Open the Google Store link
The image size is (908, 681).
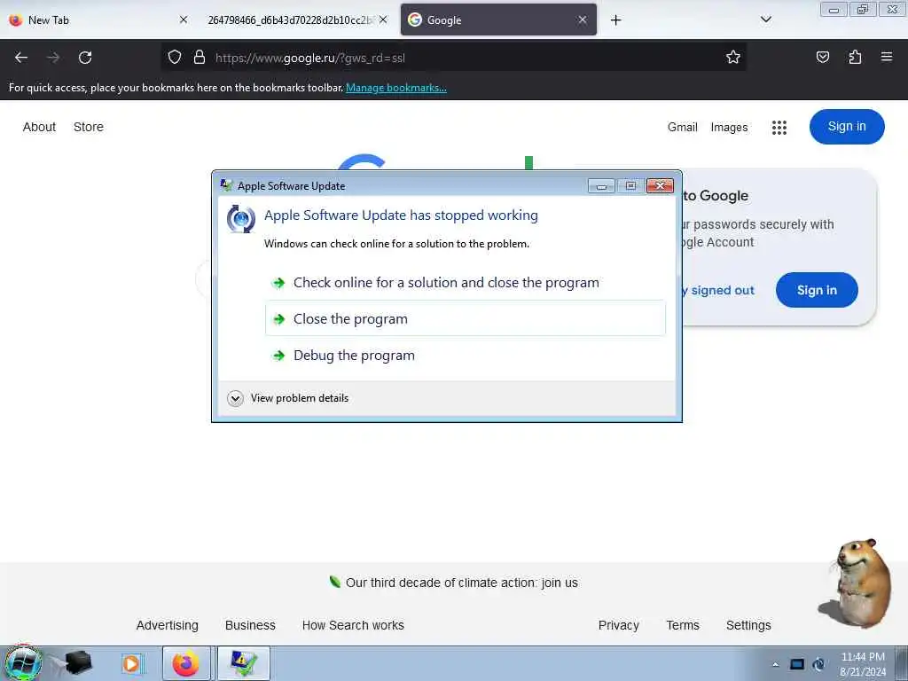tap(89, 127)
